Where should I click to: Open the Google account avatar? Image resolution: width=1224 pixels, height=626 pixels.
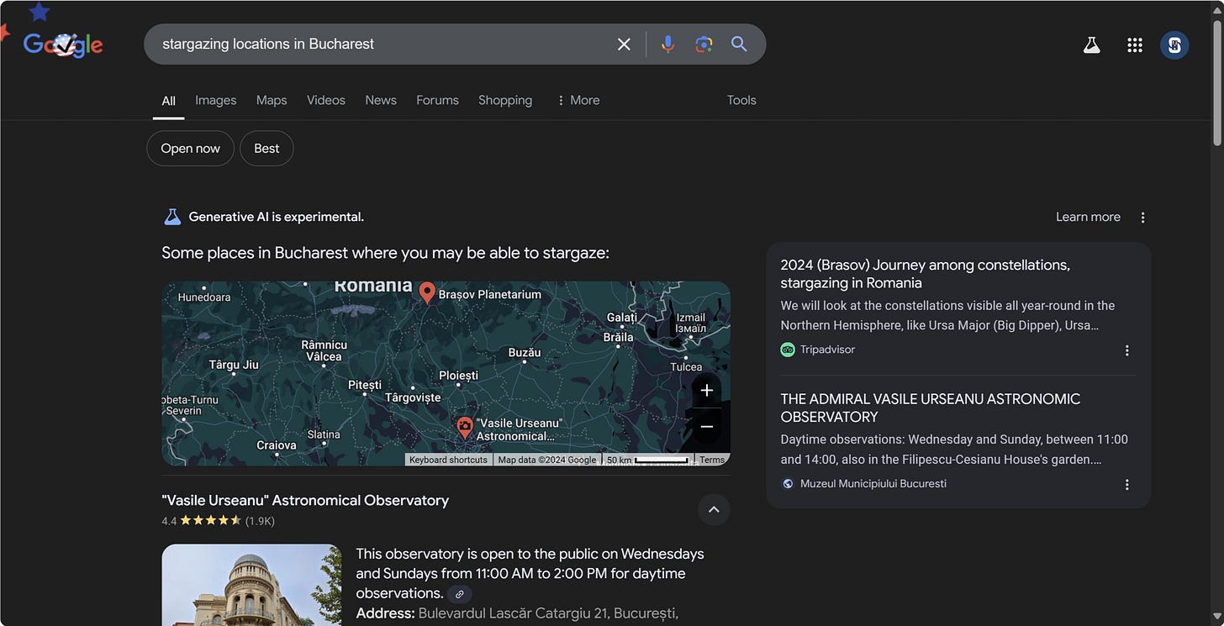(x=1174, y=45)
